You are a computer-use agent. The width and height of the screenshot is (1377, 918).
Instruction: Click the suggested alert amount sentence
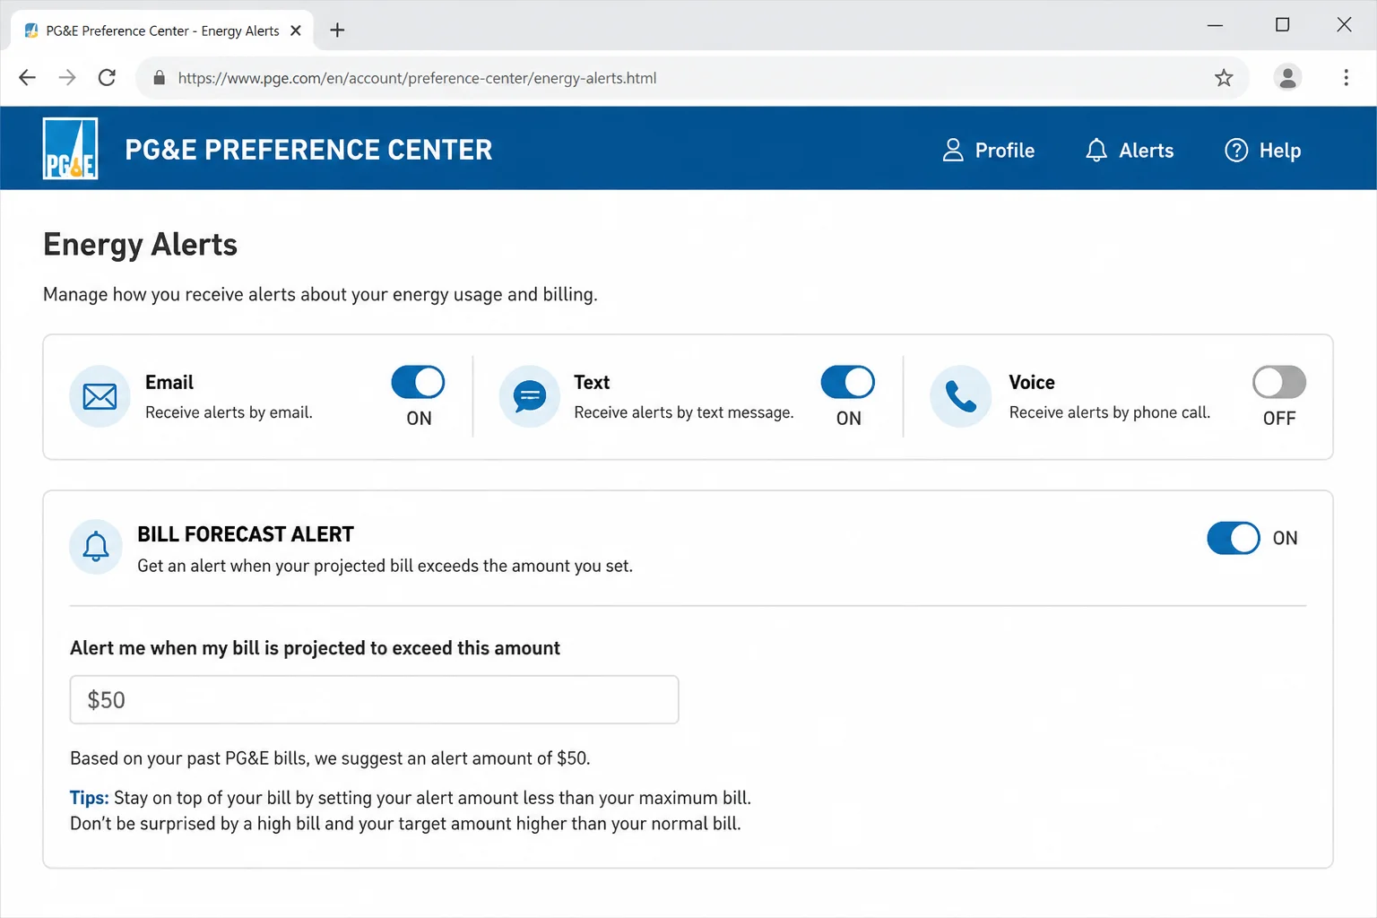330,758
